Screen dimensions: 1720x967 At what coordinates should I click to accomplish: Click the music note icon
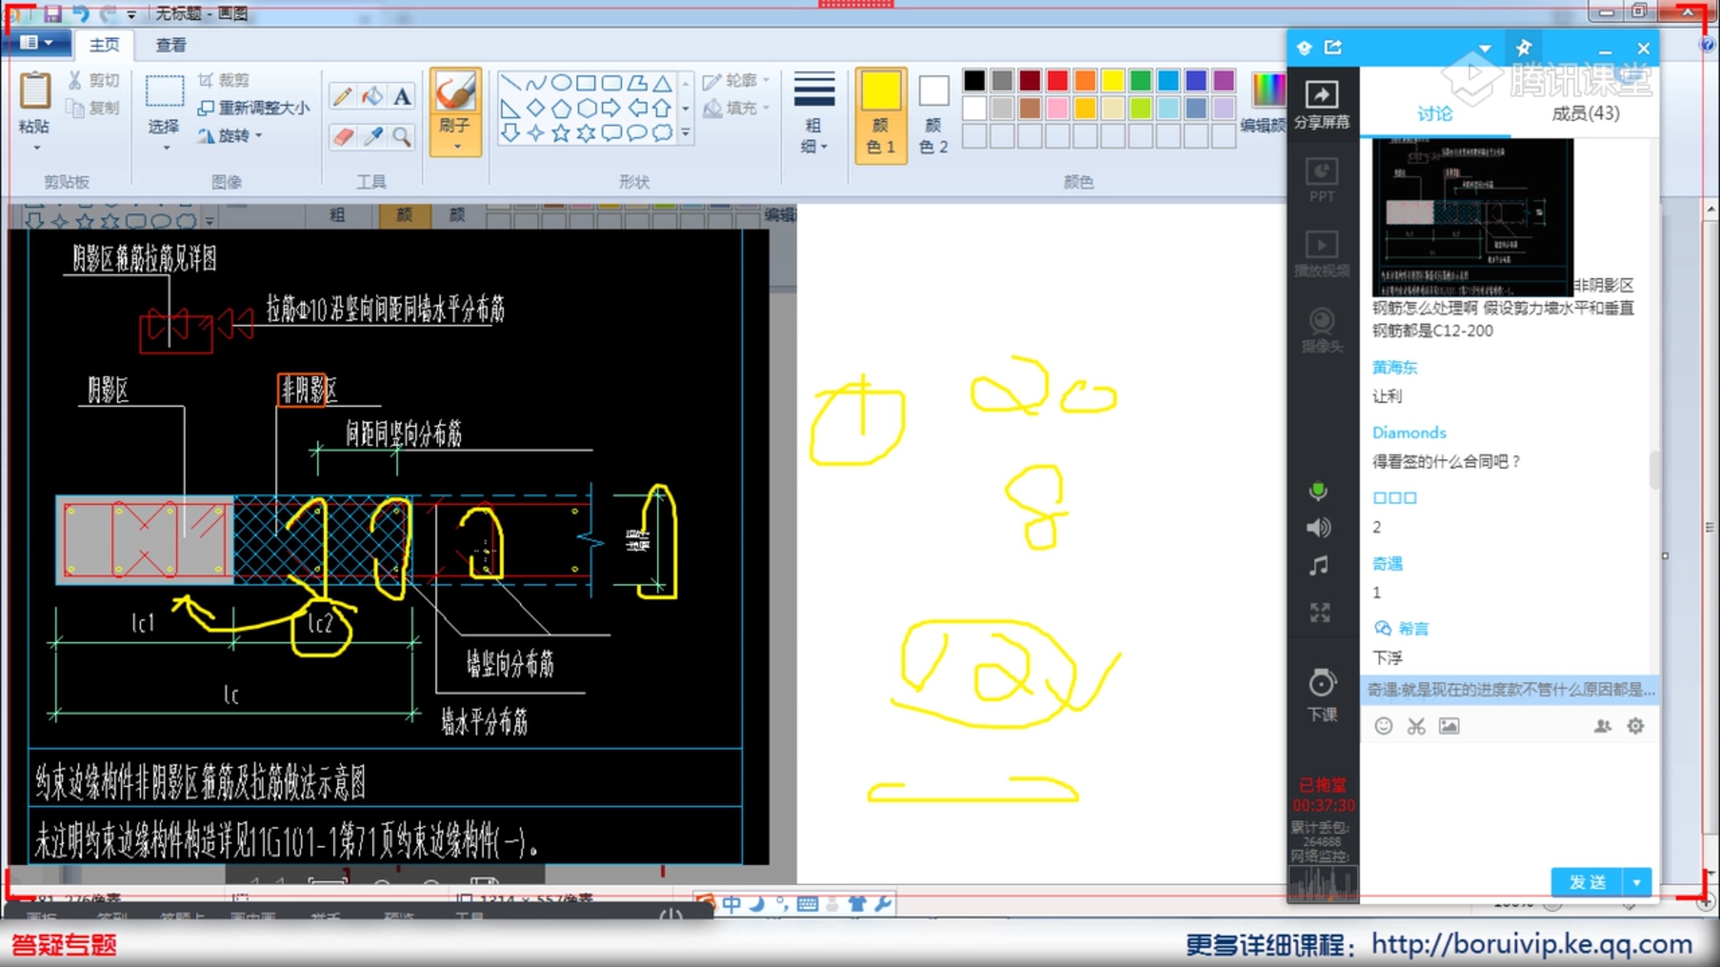tap(1319, 565)
